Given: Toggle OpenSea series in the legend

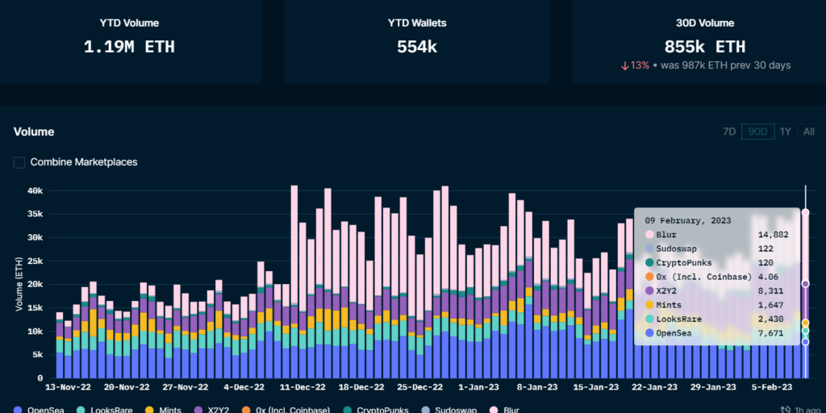Looking at the screenshot, I should point(40,410).
